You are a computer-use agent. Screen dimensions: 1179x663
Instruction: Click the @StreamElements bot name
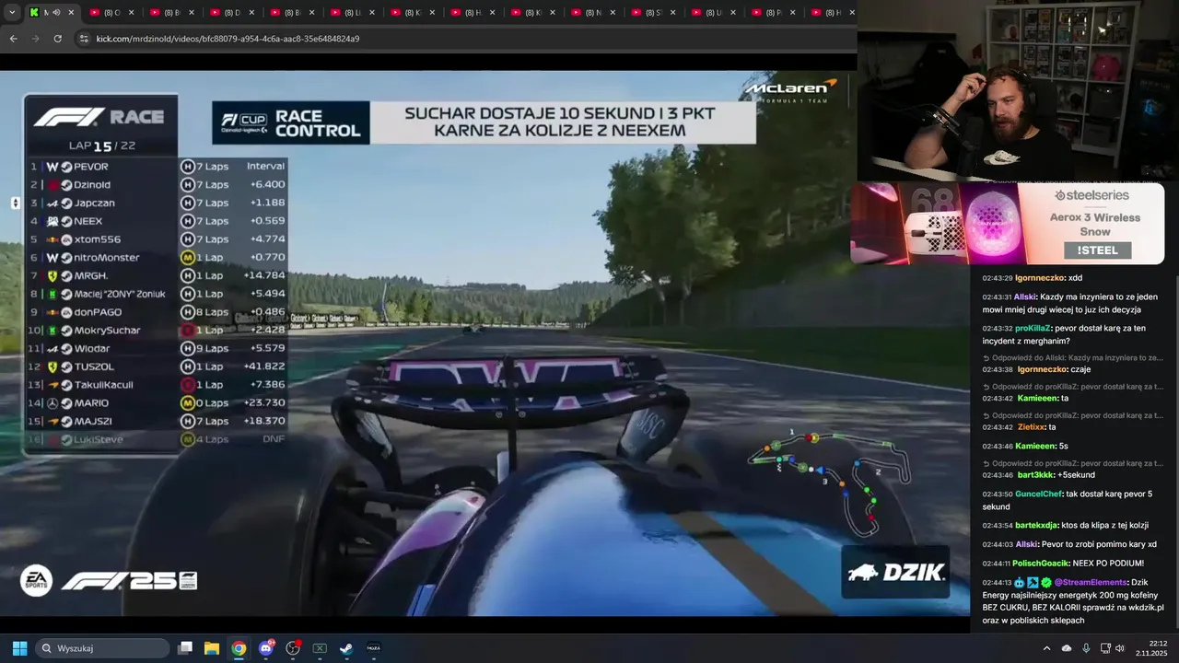tap(1091, 583)
